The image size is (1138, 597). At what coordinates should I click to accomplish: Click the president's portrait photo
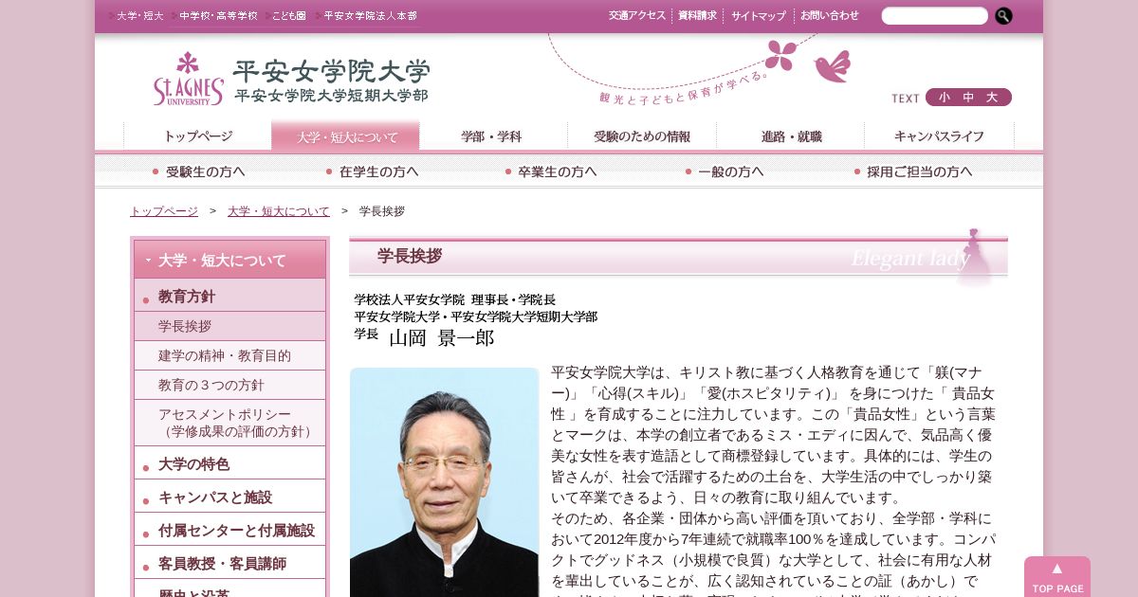point(444,482)
